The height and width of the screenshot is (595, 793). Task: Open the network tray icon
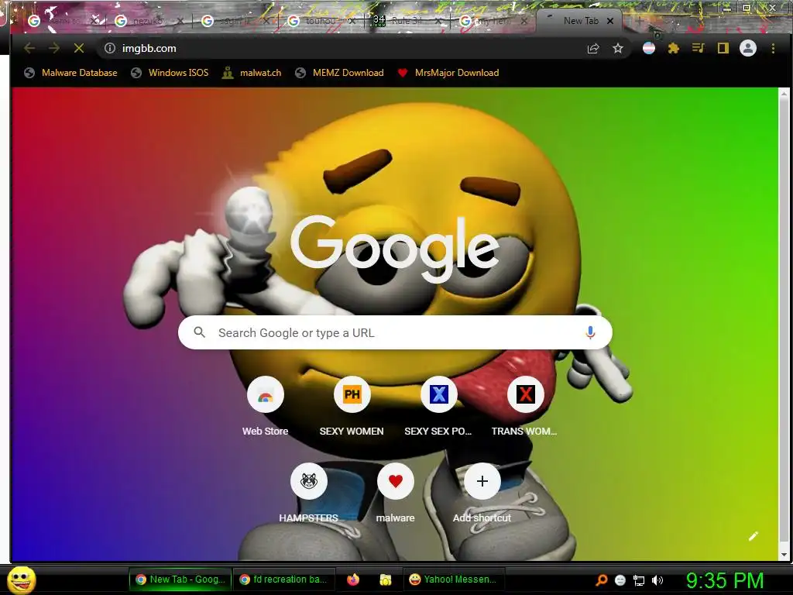coord(639,580)
